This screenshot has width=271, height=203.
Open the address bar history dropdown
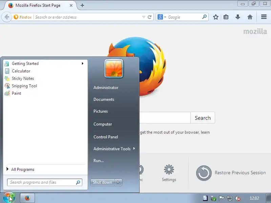click(x=144, y=17)
